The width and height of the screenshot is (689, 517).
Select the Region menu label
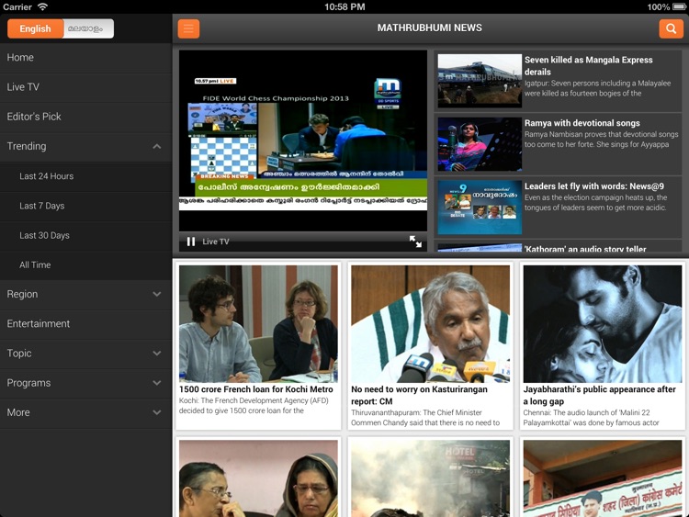point(22,294)
